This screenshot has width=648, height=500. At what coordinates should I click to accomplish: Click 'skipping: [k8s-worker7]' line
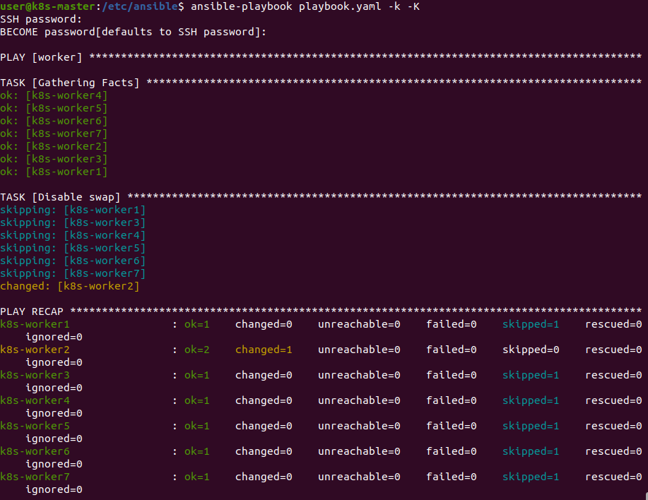[x=73, y=273]
